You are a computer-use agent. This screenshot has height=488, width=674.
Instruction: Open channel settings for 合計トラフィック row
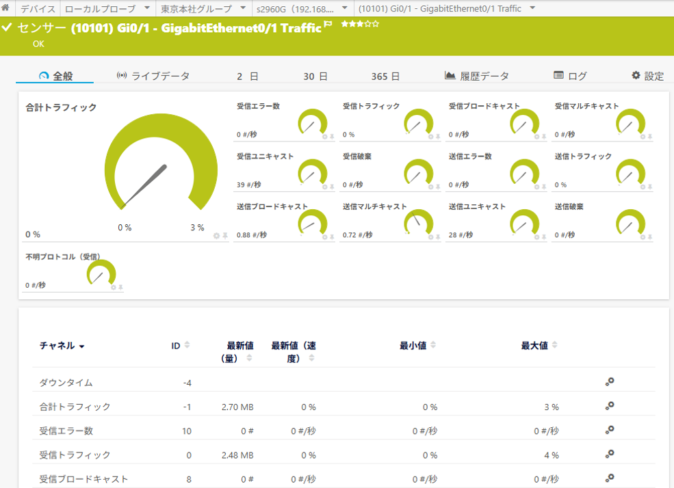click(609, 406)
